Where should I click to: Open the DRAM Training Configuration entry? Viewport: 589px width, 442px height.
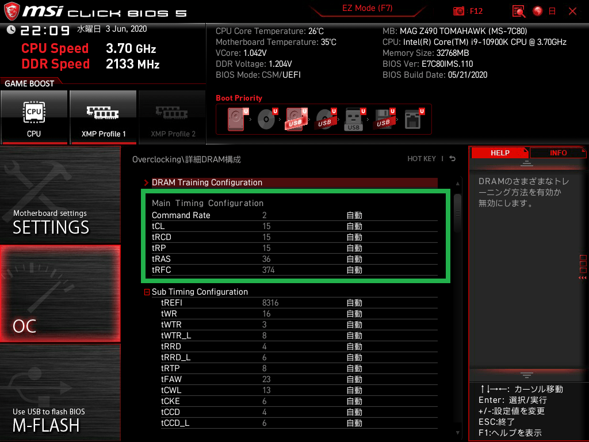tap(294, 182)
